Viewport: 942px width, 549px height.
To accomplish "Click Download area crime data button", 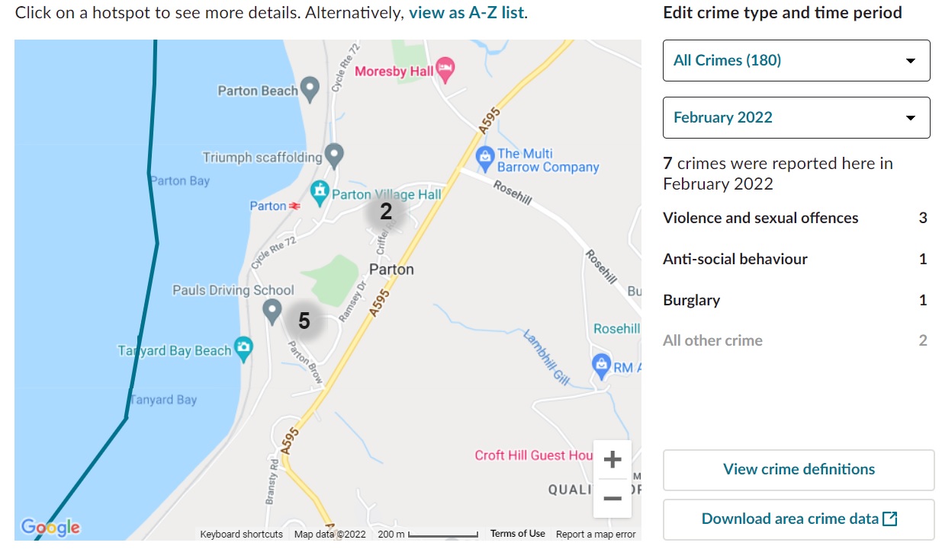I will point(799,519).
